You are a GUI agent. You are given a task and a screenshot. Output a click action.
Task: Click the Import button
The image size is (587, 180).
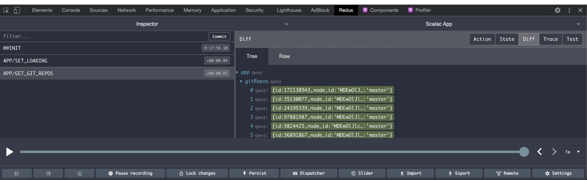point(411,173)
